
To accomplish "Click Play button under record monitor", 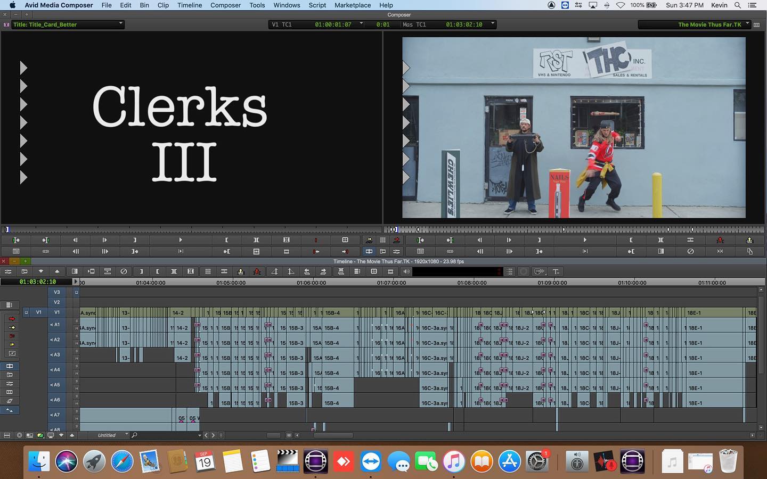I will click(585, 240).
